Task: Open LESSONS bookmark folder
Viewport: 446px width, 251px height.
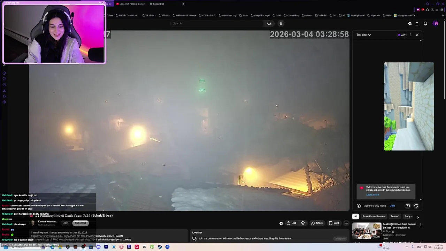Action: [x=149, y=15]
